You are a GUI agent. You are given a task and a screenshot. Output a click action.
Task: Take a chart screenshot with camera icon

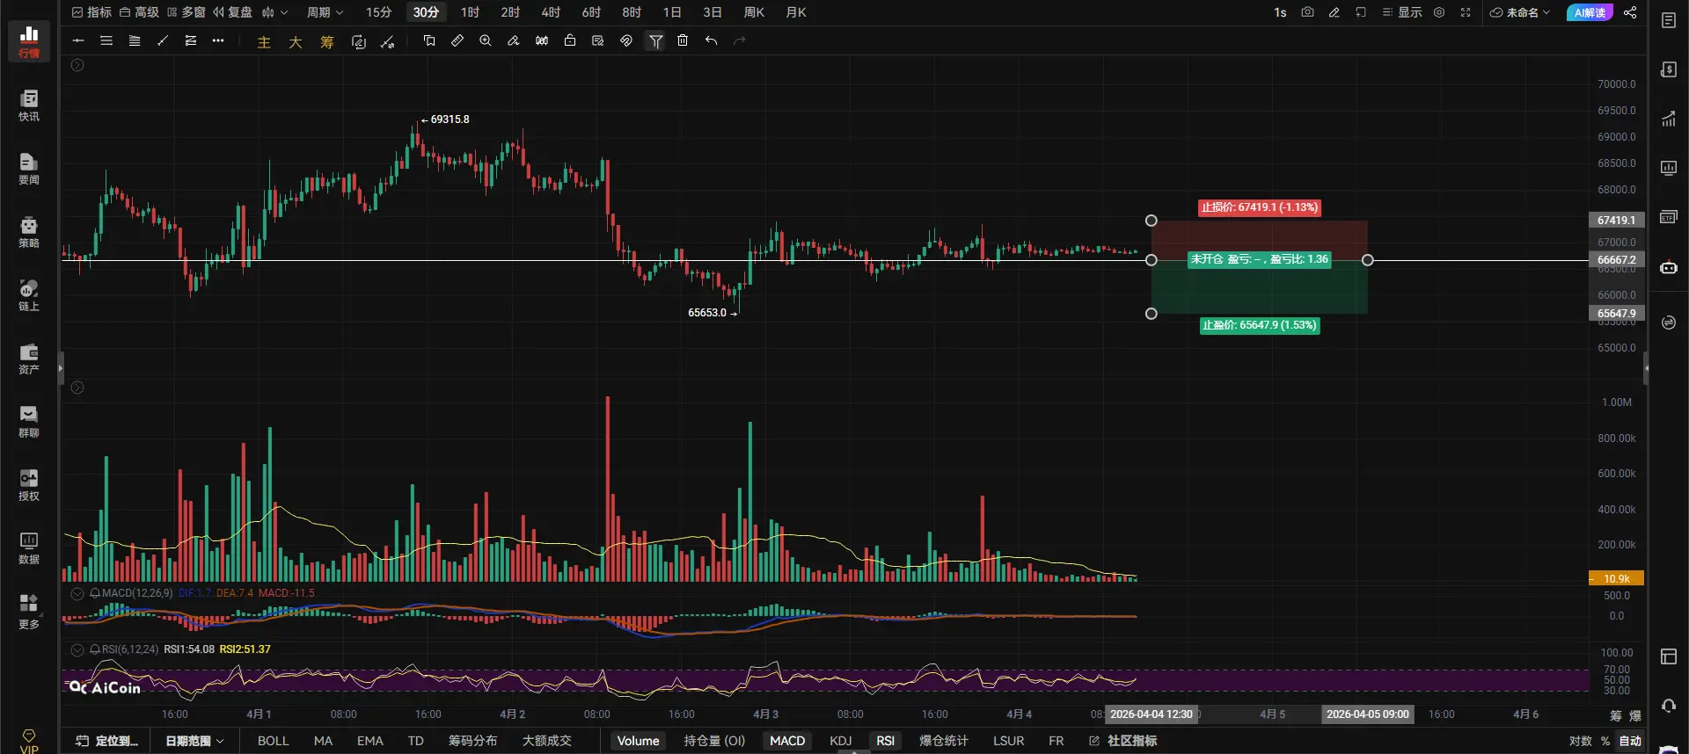1307,12
